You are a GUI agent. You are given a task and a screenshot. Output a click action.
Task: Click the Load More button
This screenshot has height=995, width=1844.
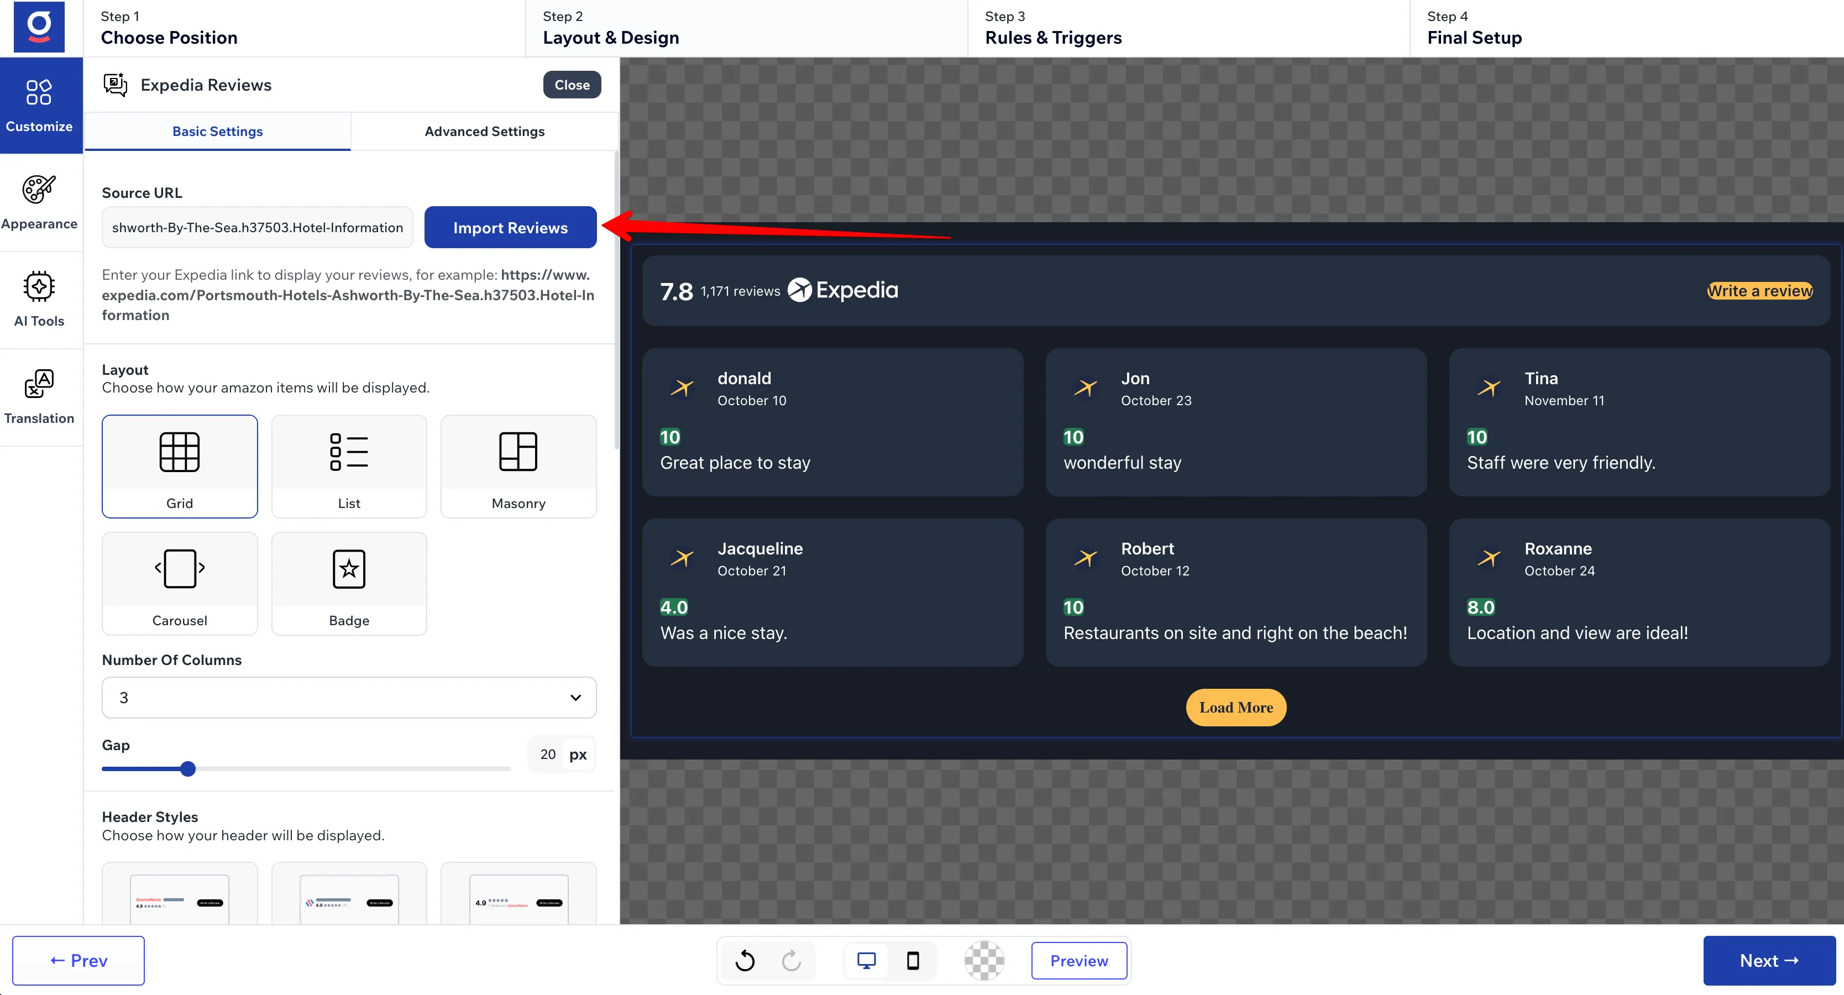pyautogui.click(x=1235, y=707)
